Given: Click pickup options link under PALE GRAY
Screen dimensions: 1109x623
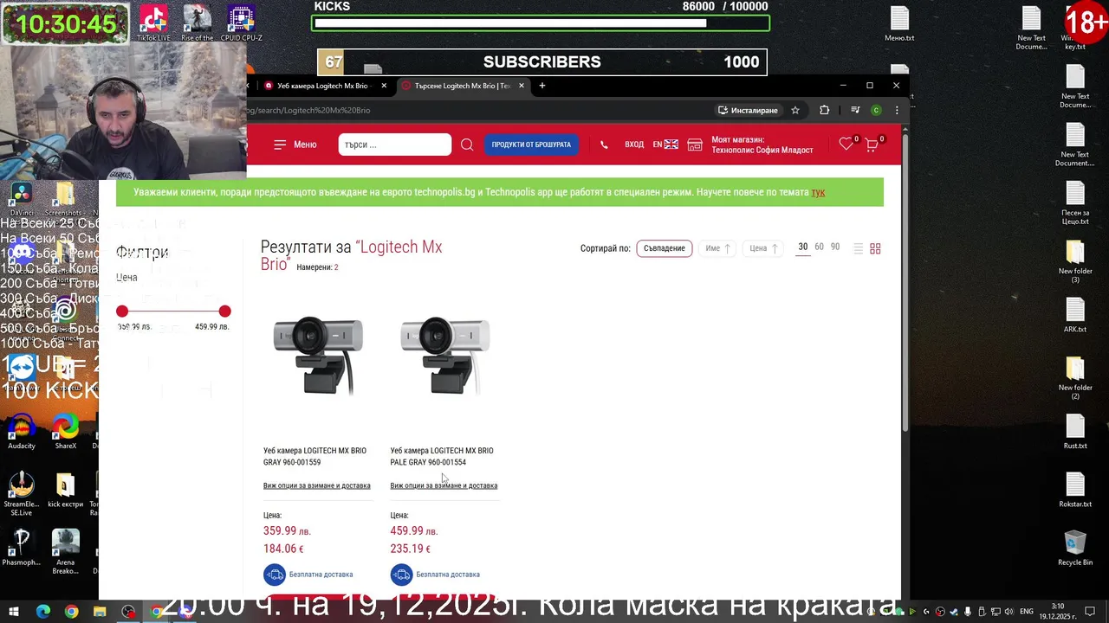Looking at the screenshot, I should coord(444,485).
